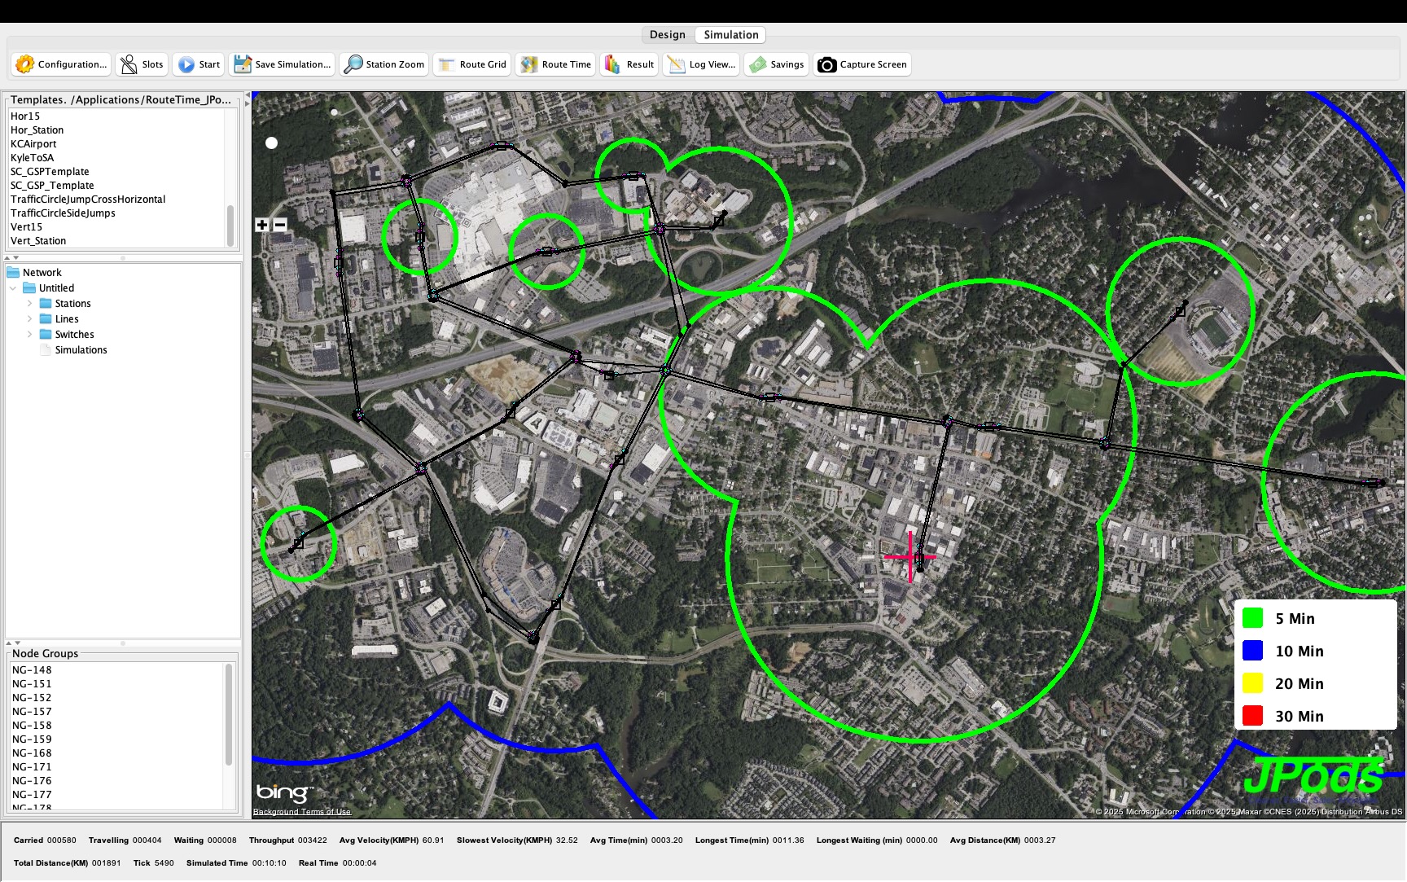This screenshot has height=882, width=1407.
Task: Start the simulation with the play icon
Action: coord(186,64)
